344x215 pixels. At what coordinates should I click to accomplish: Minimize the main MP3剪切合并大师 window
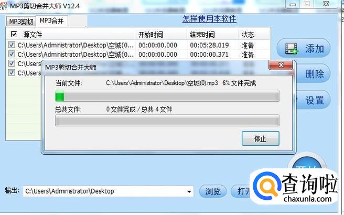(293, 4)
